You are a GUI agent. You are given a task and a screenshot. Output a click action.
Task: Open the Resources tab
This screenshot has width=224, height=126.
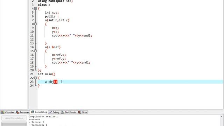(22, 112)
